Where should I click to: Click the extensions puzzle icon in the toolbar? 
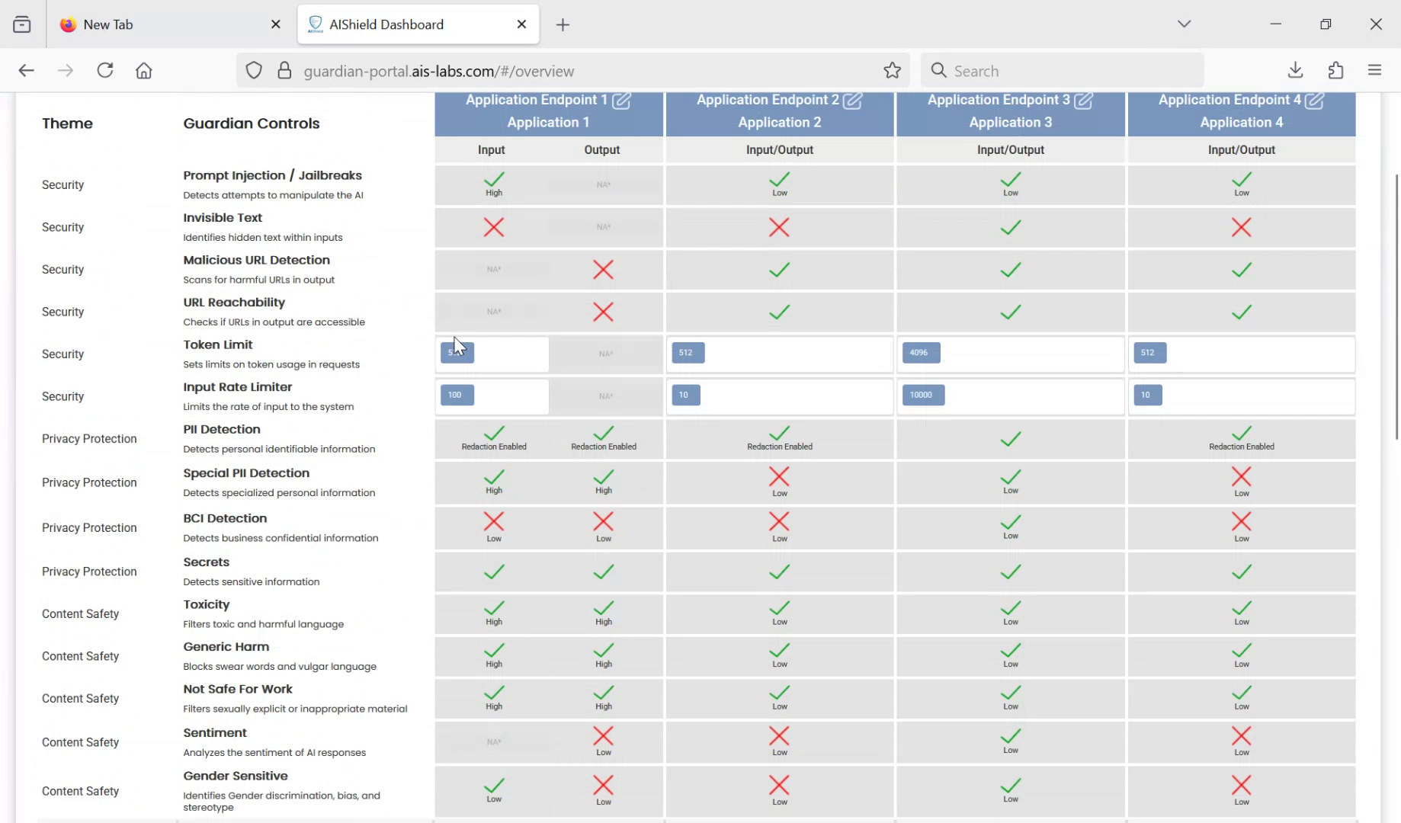1335,70
